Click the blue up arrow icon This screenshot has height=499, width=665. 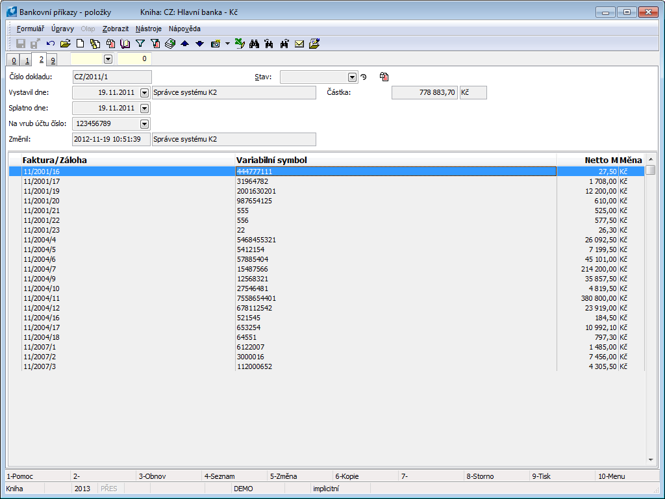click(x=185, y=44)
